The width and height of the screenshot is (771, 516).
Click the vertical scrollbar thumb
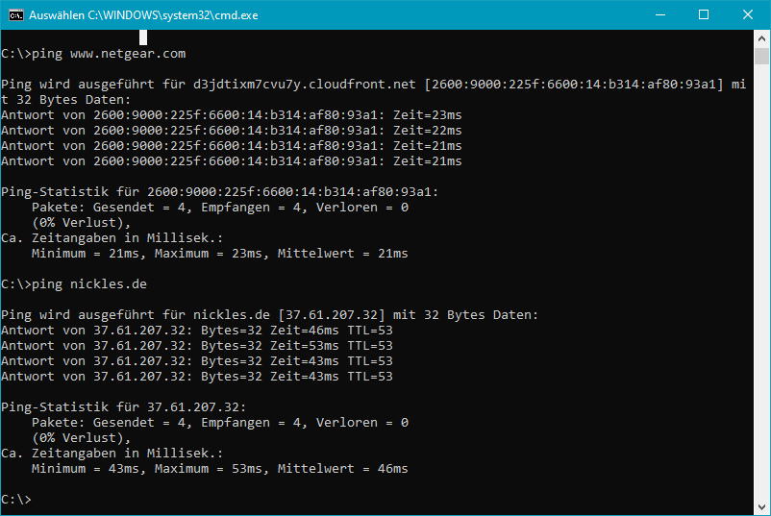coord(761,56)
